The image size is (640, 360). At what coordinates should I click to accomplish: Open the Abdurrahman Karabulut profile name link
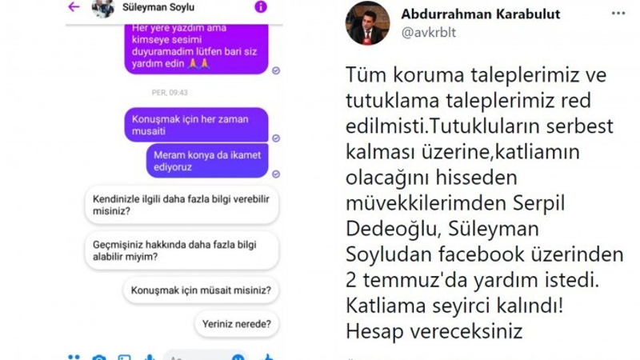pyautogui.click(x=481, y=14)
